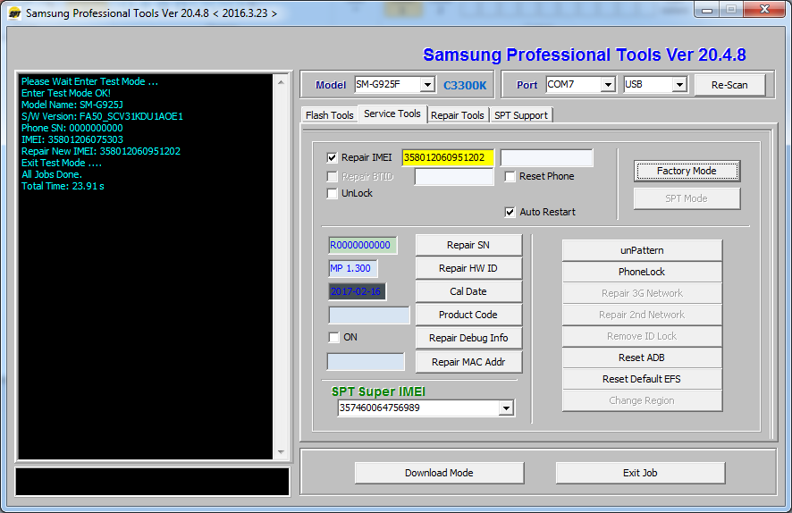
Task: Click the empty MAC address input field
Action: (366, 362)
